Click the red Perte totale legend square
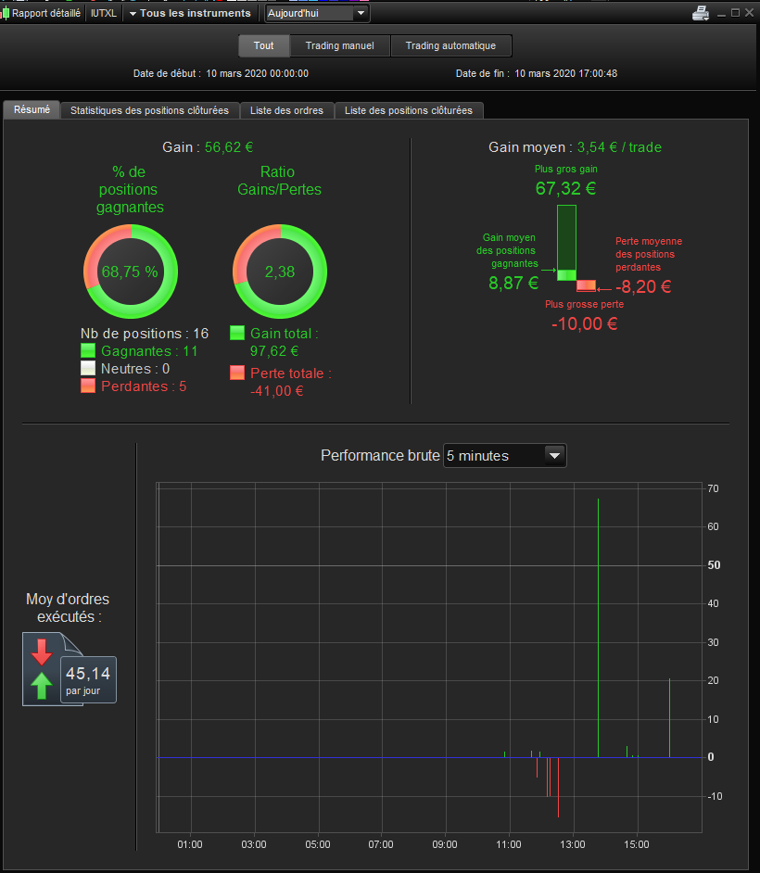760x873 pixels. (237, 373)
